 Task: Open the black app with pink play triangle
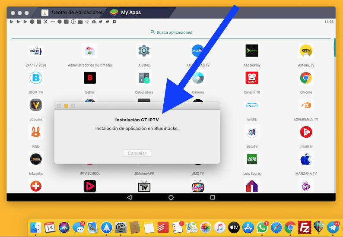point(90,186)
